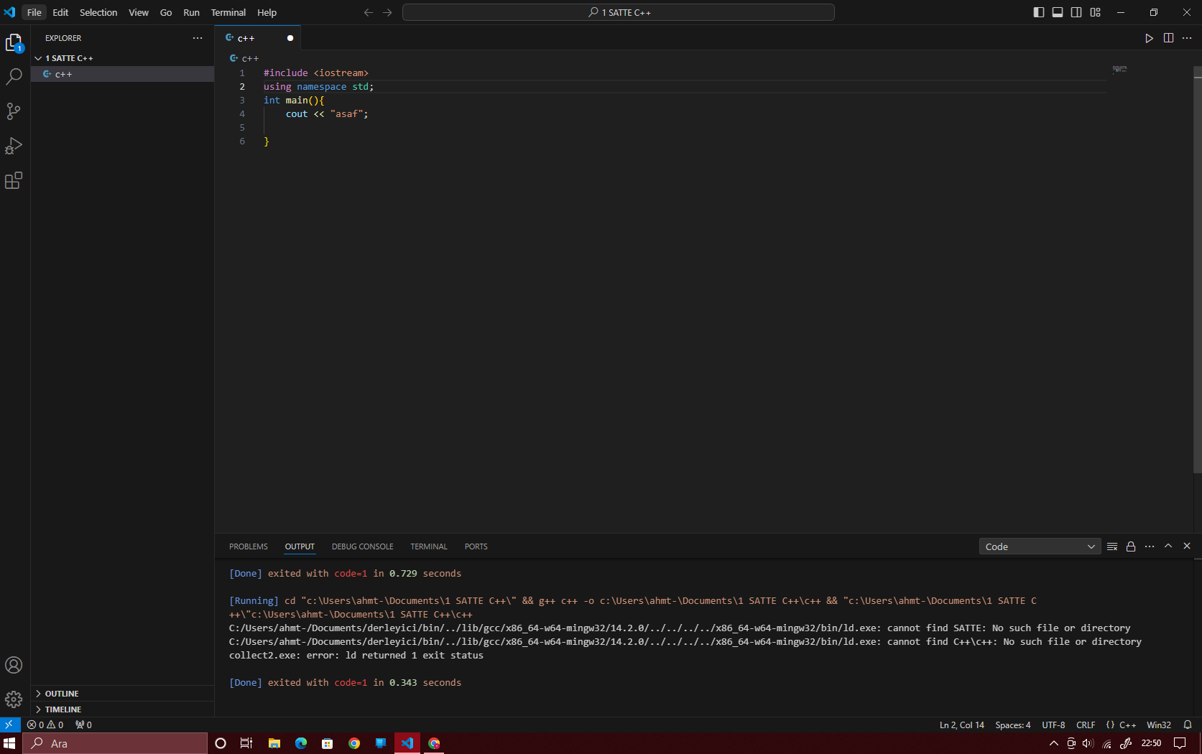Toggle output auto scroll lock
The image size is (1202, 754).
click(1131, 546)
